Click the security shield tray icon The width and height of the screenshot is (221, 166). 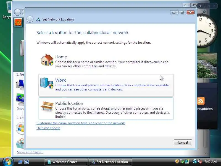pyautogui.click(x=177, y=161)
